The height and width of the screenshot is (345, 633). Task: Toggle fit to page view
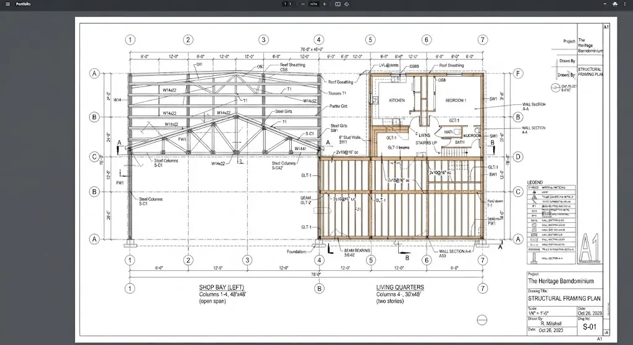coord(338,4)
